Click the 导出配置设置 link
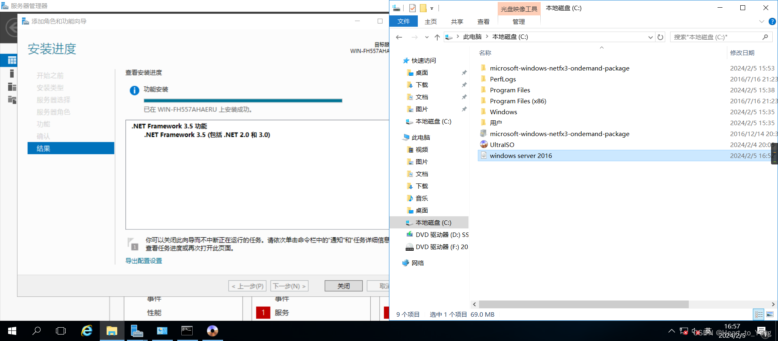The width and height of the screenshot is (778, 341). (x=144, y=261)
